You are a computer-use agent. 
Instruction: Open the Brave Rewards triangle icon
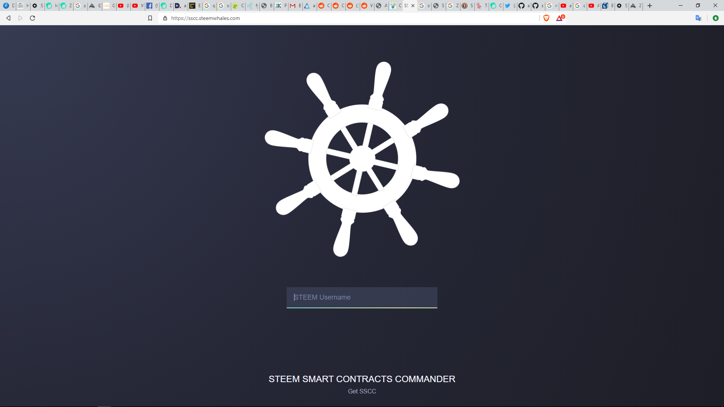click(560, 18)
